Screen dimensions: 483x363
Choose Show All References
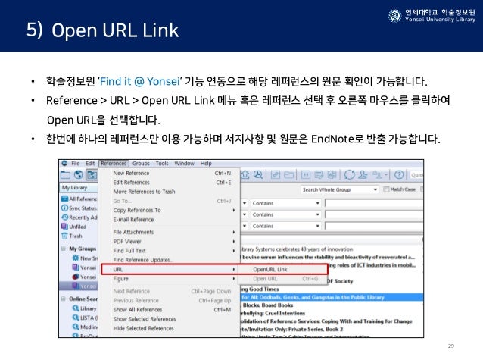(170, 310)
